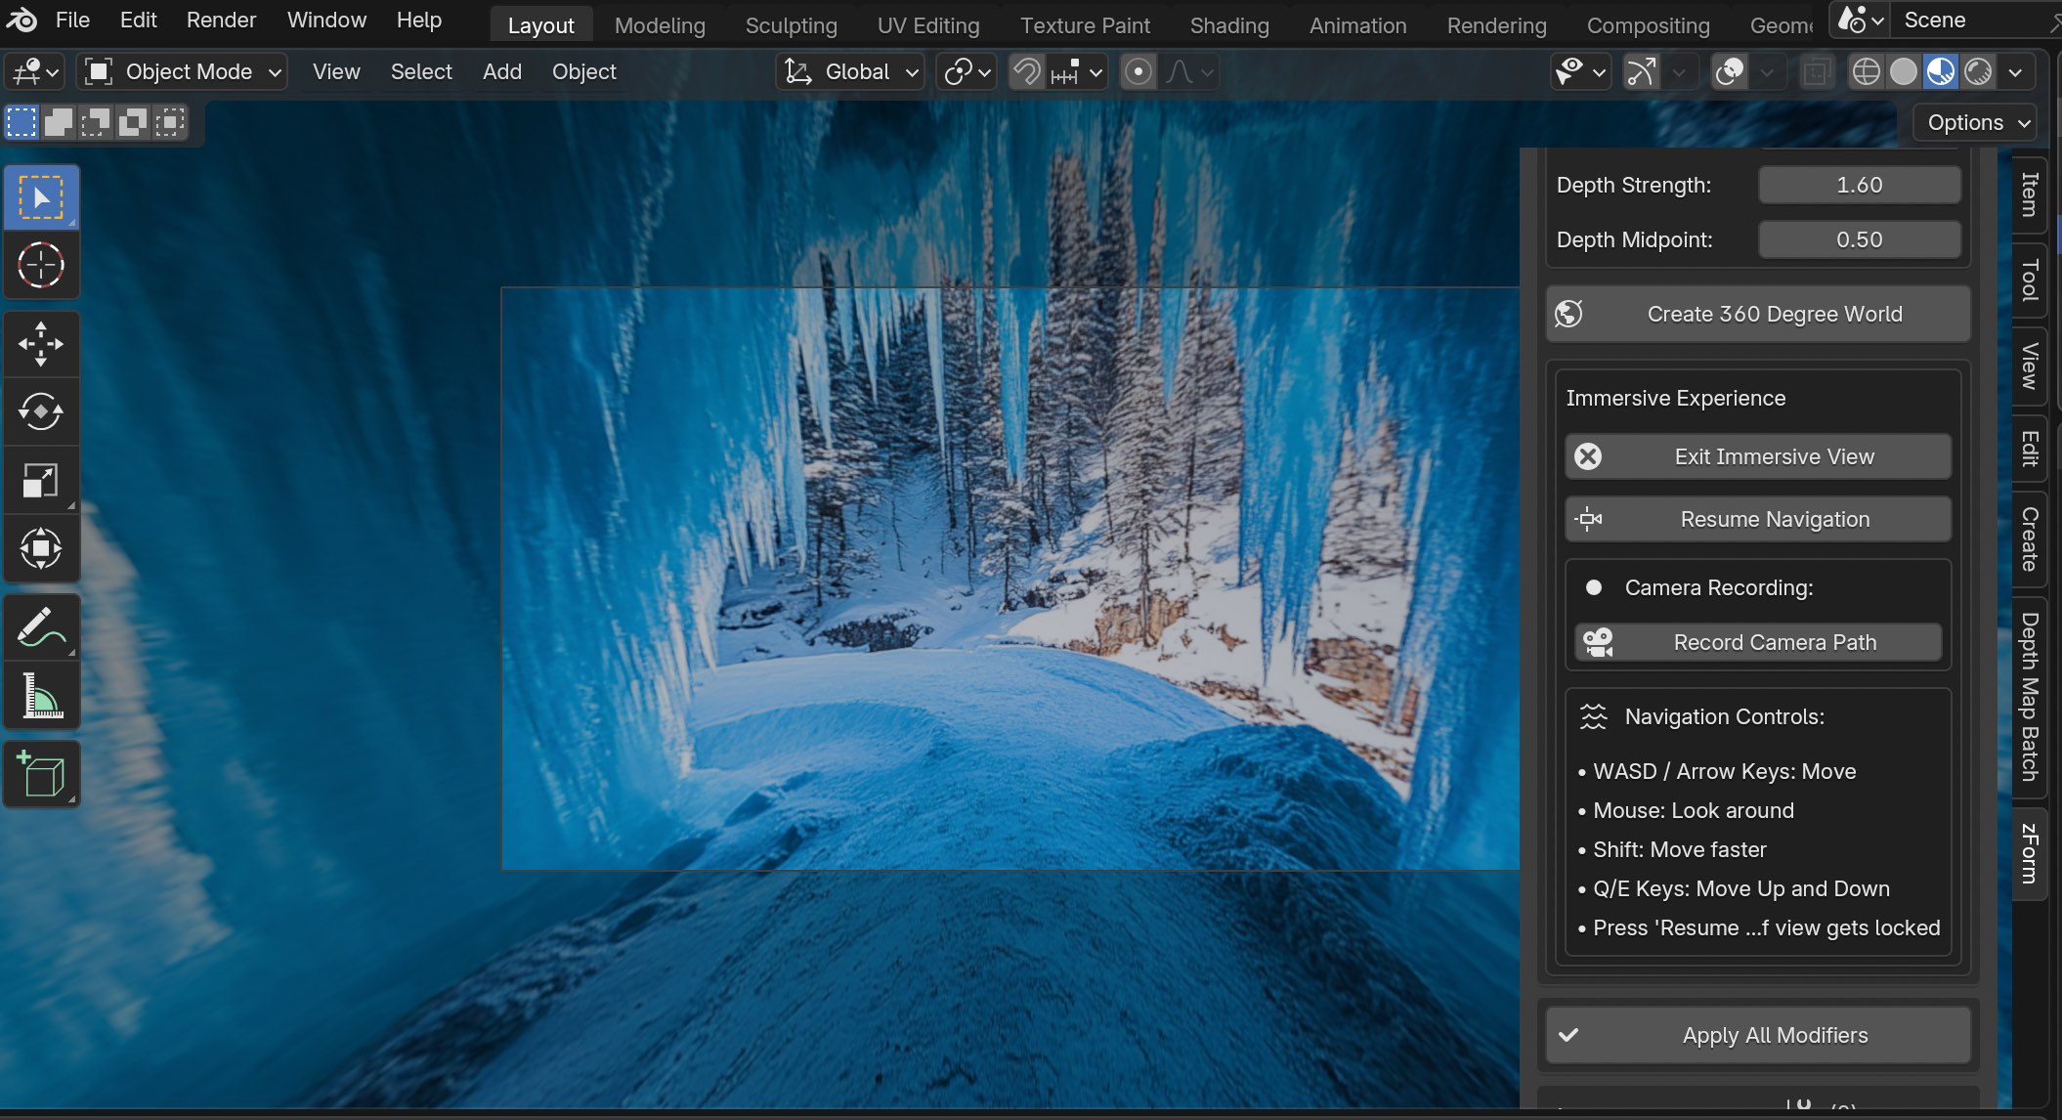
Task: Click the X icon on Exit Immersive View
Action: coord(1588,456)
